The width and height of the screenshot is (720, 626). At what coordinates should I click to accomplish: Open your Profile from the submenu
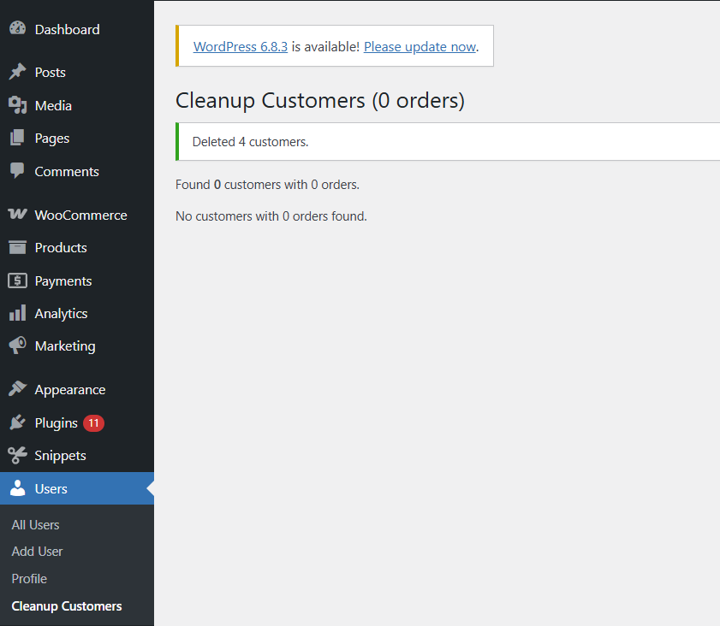point(28,578)
